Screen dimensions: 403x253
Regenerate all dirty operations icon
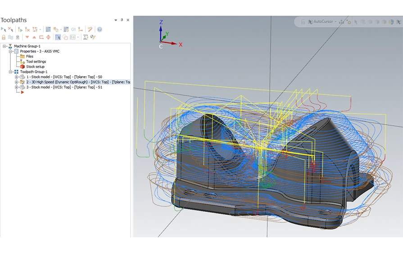pos(27,30)
